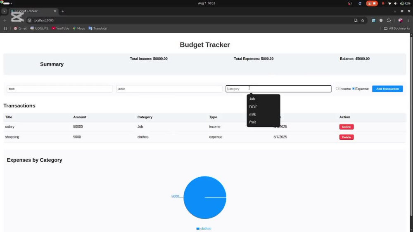Click the 'salary' title cell
Image resolution: width=413 pixels, height=232 pixels.
pyautogui.click(x=10, y=127)
